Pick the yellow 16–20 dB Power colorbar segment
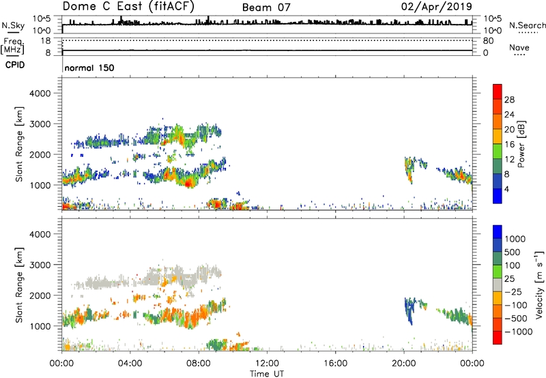546x378 pixels. [498, 136]
